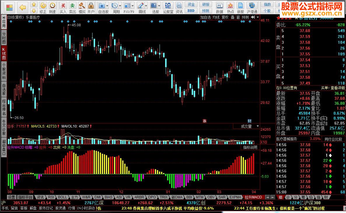This screenshot has height=213, width=346.
Task: Toggle the 预测 forecast chart option
Action: 245,17
